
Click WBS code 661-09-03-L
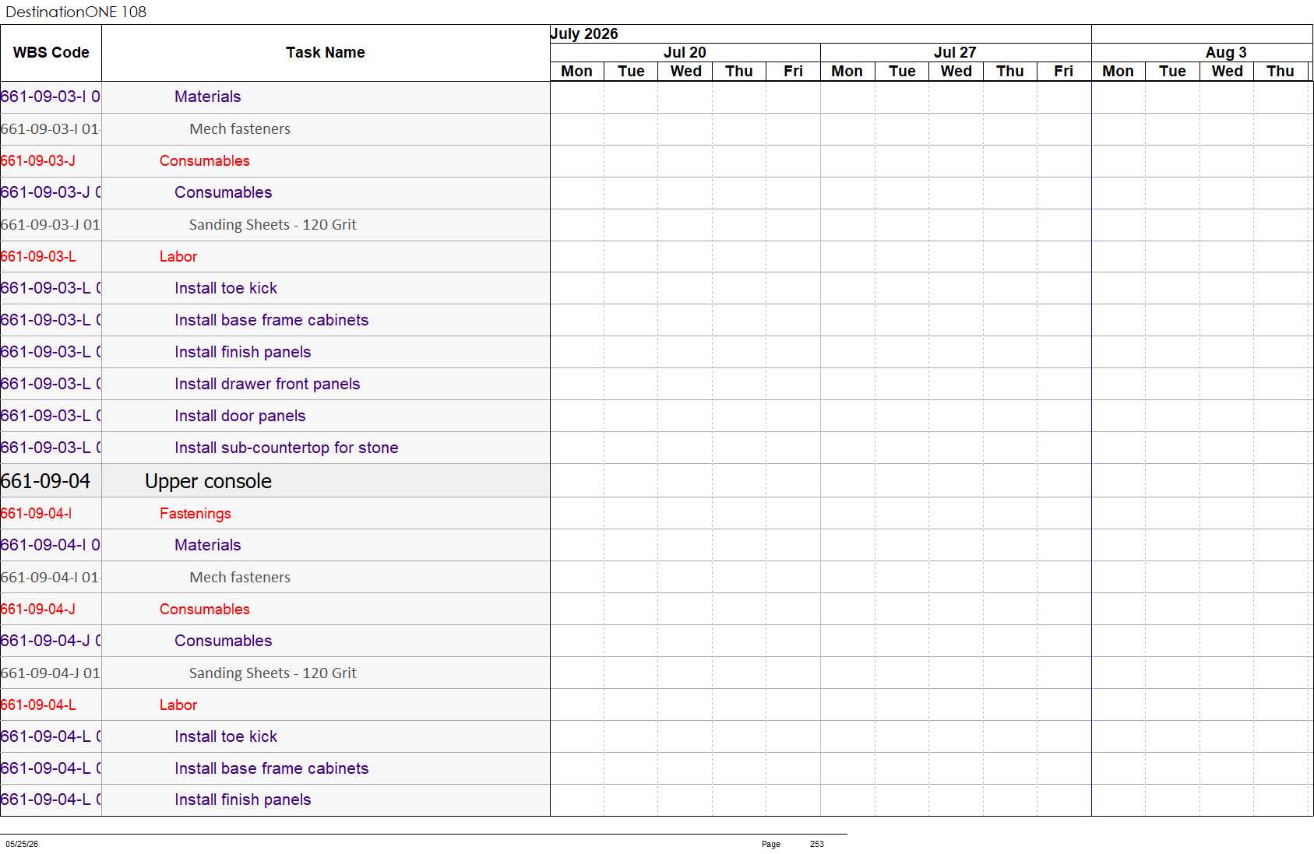coord(38,256)
